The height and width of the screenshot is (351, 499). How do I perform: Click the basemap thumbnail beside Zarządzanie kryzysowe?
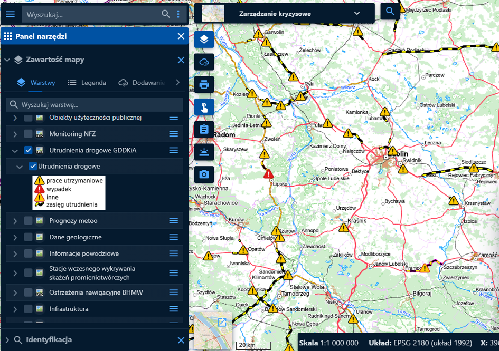click(x=213, y=13)
